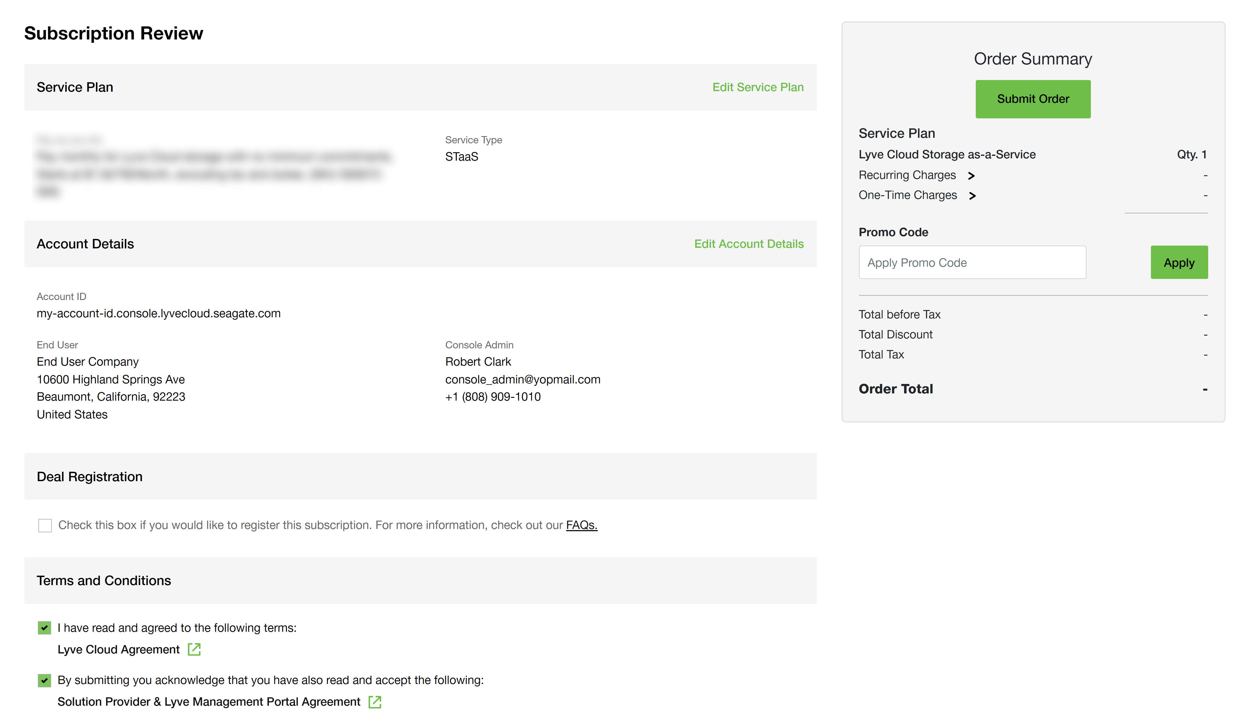Apply the promo code with Apply button

pos(1178,262)
